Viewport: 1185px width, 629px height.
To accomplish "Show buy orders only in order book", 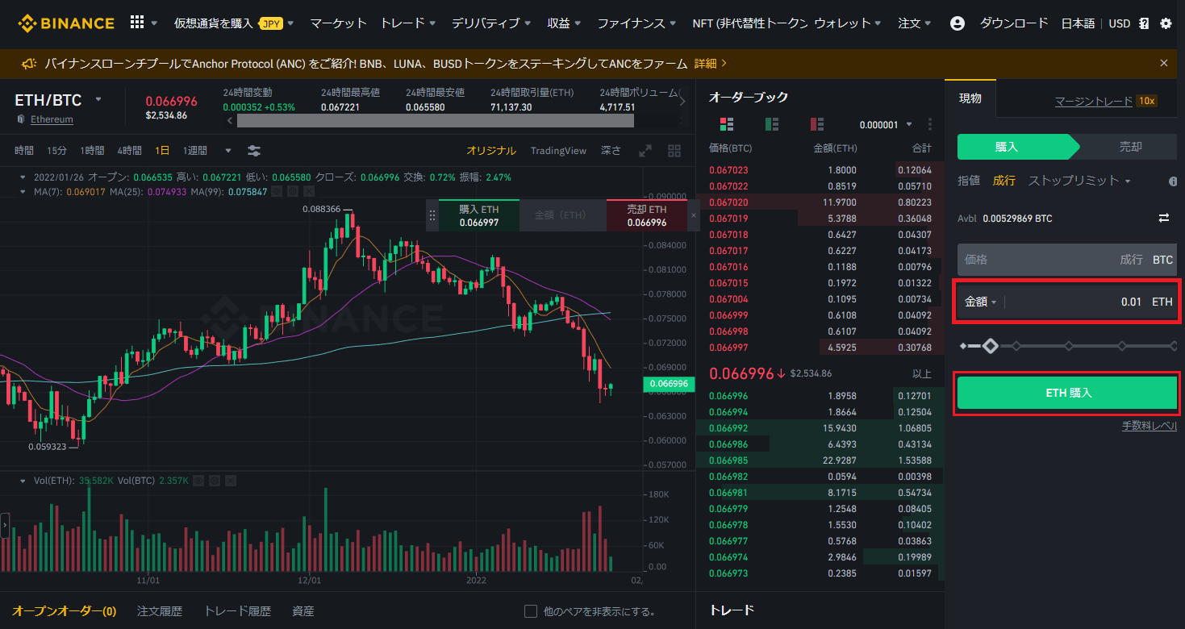I will 772,124.
